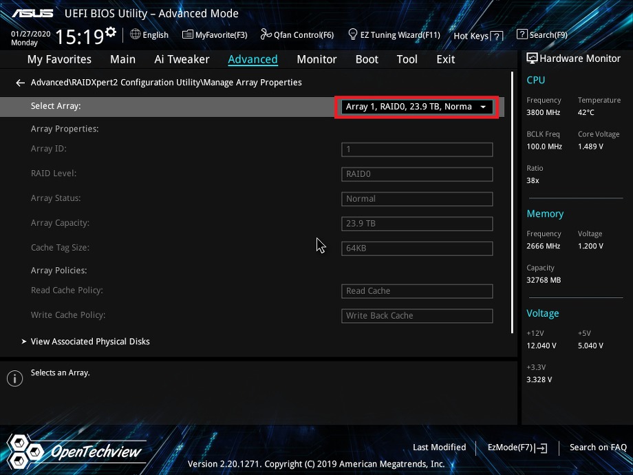The image size is (633, 475).
Task: Click Last Modified in the footer
Action: tap(439, 447)
